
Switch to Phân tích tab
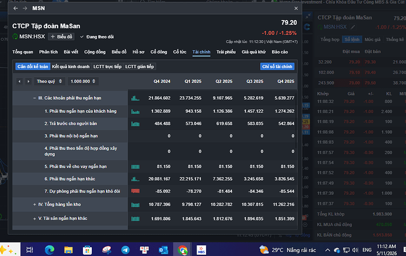(48, 52)
